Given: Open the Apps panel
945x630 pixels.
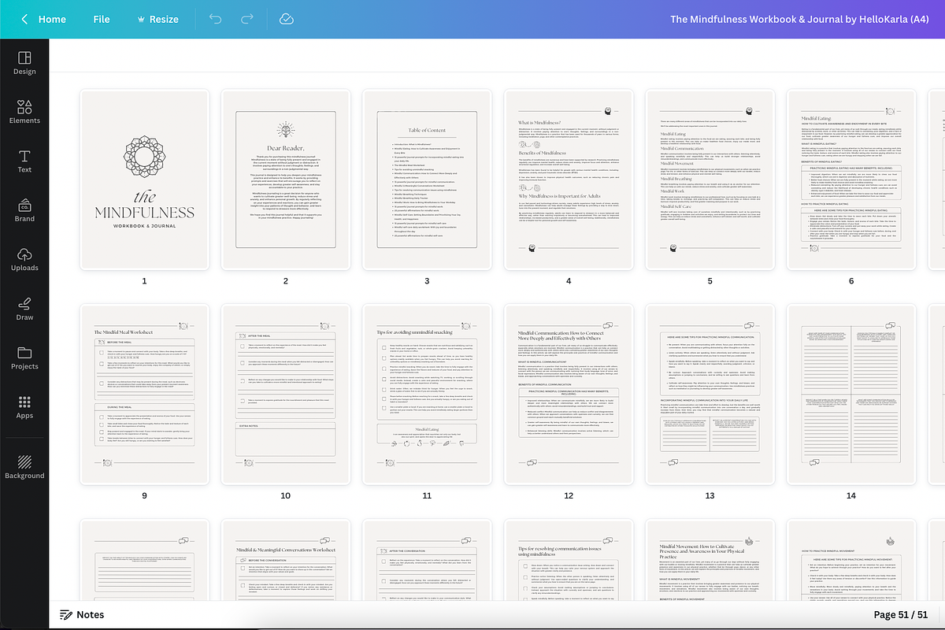Looking at the screenshot, I should (x=24, y=407).
